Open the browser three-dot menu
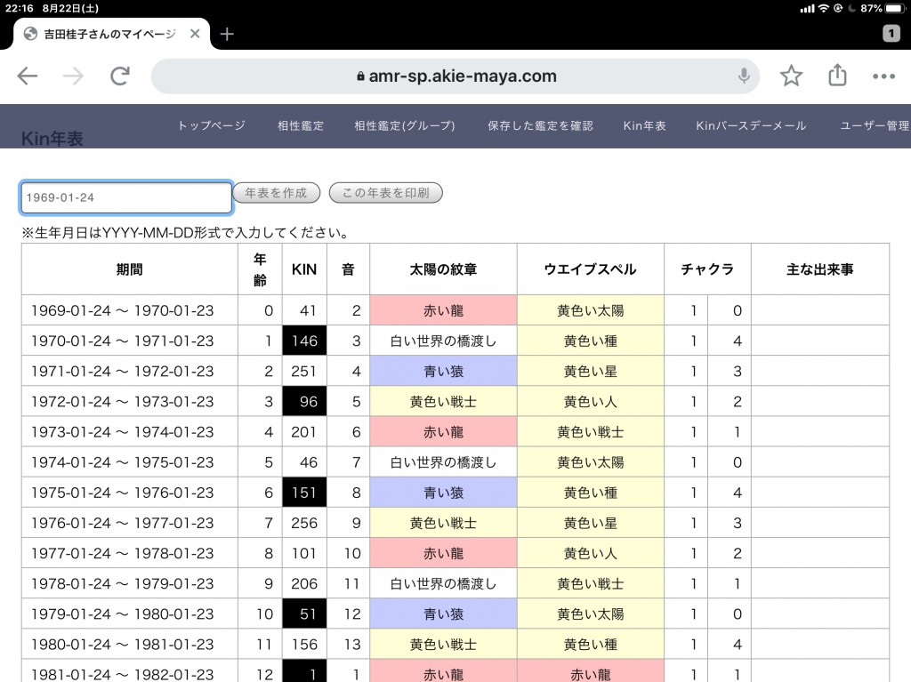Screen dimensions: 911x682 [x=883, y=76]
